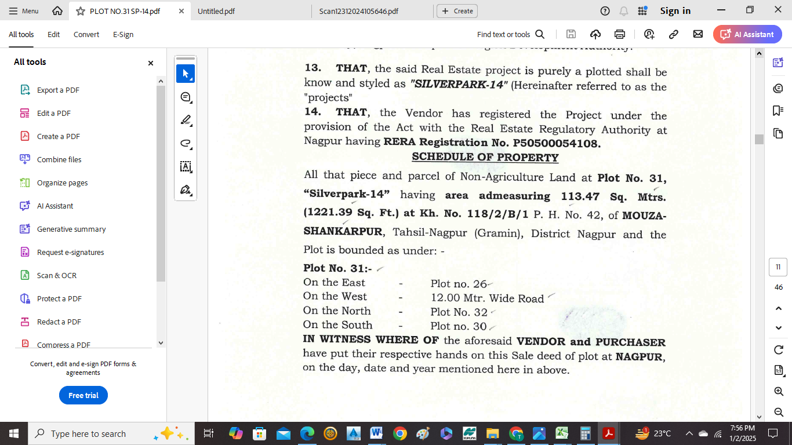The height and width of the screenshot is (445, 792).
Task: Click the rotate page icon
Action: coord(779,349)
